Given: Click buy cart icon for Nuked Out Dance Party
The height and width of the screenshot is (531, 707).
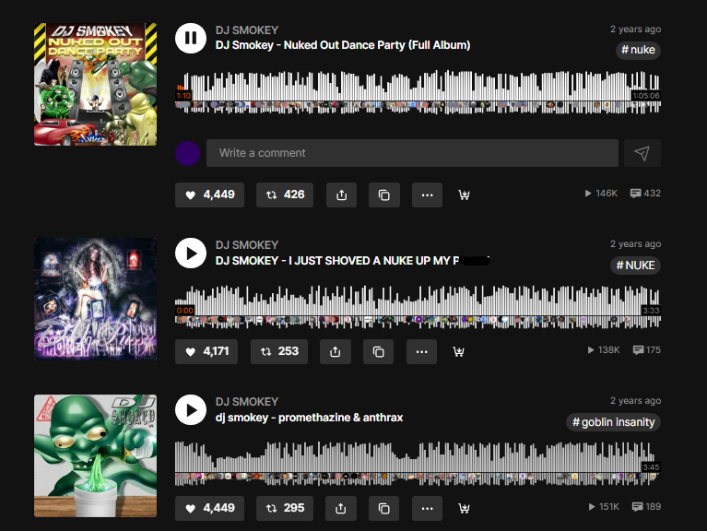Looking at the screenshot, I should [465, 195].
